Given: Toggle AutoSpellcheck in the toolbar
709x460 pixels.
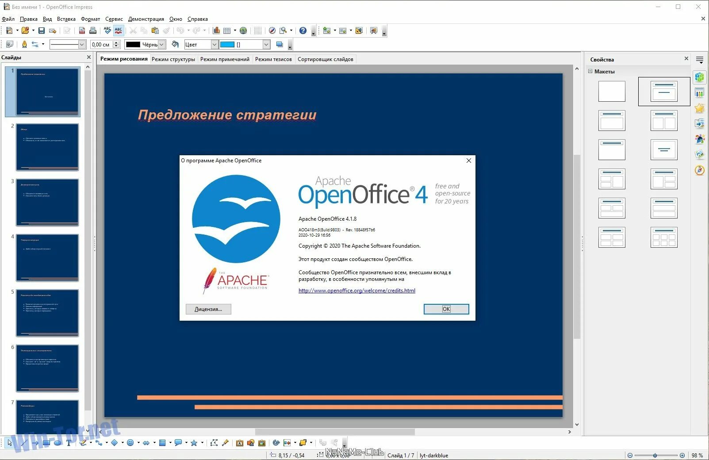Looking at the screenshot, I should 119,31.
